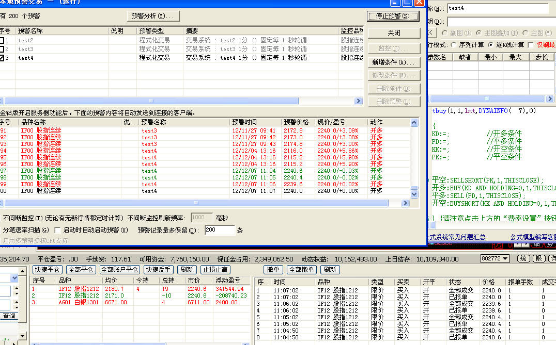The width and height of the screenshot is (556, 345).
Task: Open dropdown in left order panel
Action: click(14, 278)
